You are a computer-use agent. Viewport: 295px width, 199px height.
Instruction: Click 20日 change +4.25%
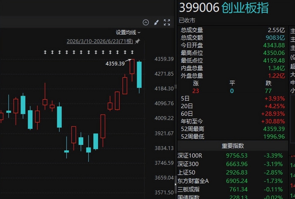tap(275, 106)
